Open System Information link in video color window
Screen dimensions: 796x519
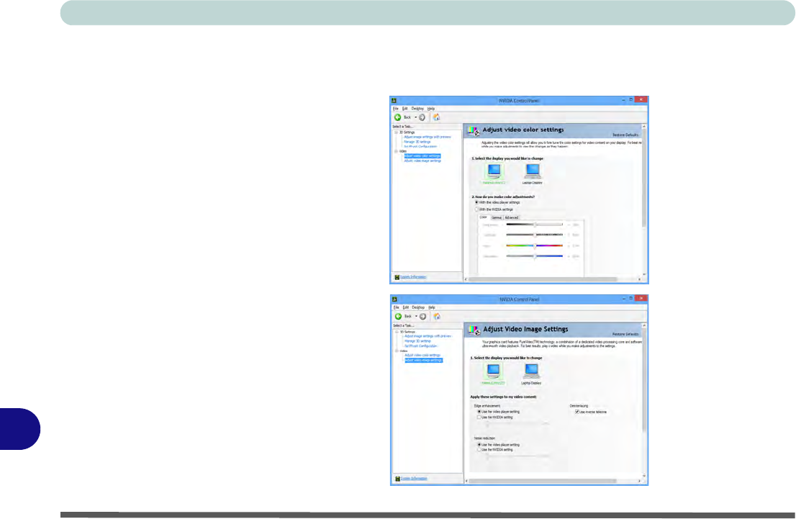(x=413, y=277)
